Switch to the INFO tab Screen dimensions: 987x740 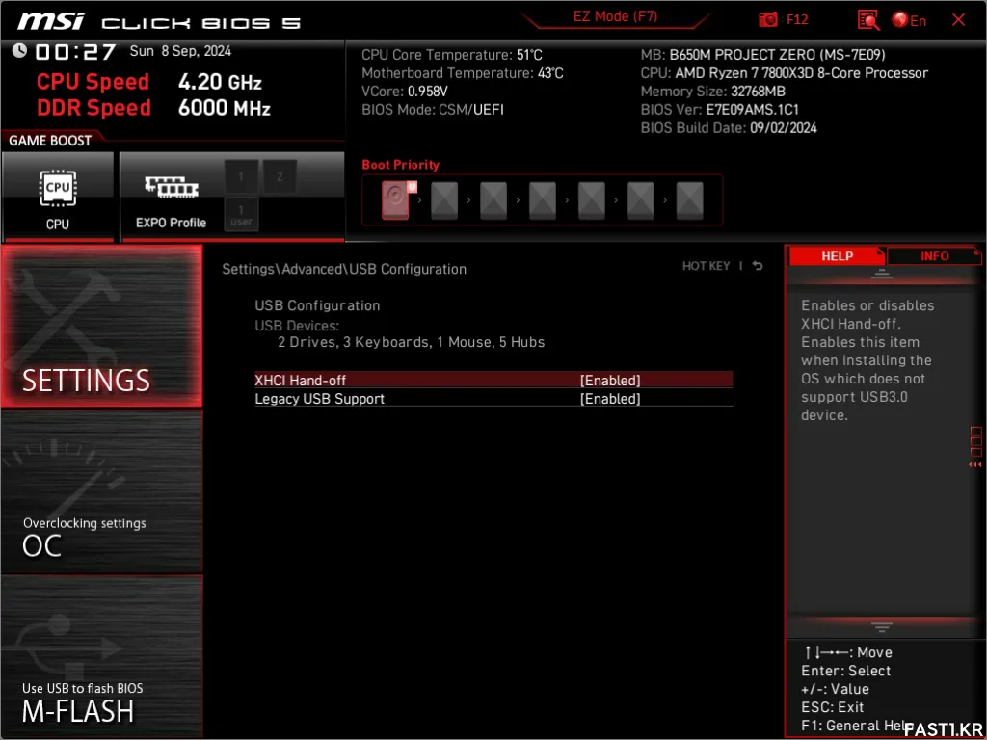pos(935,256)
